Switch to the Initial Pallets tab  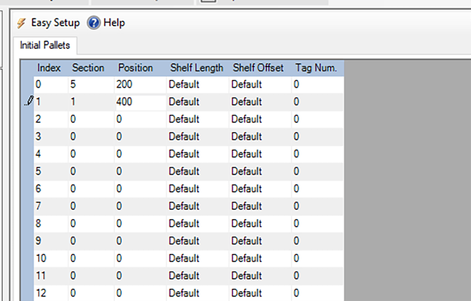point(45,46)
